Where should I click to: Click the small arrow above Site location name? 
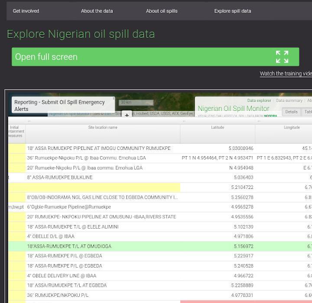(29, 121)
